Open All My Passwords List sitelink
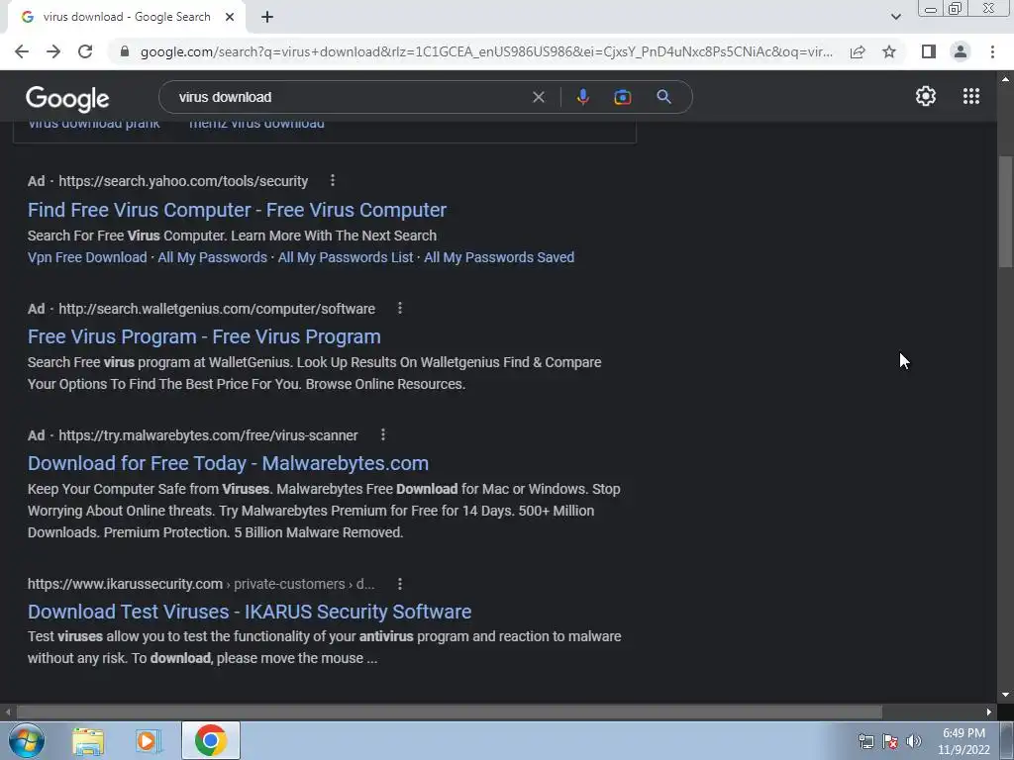 click(346, 257)
